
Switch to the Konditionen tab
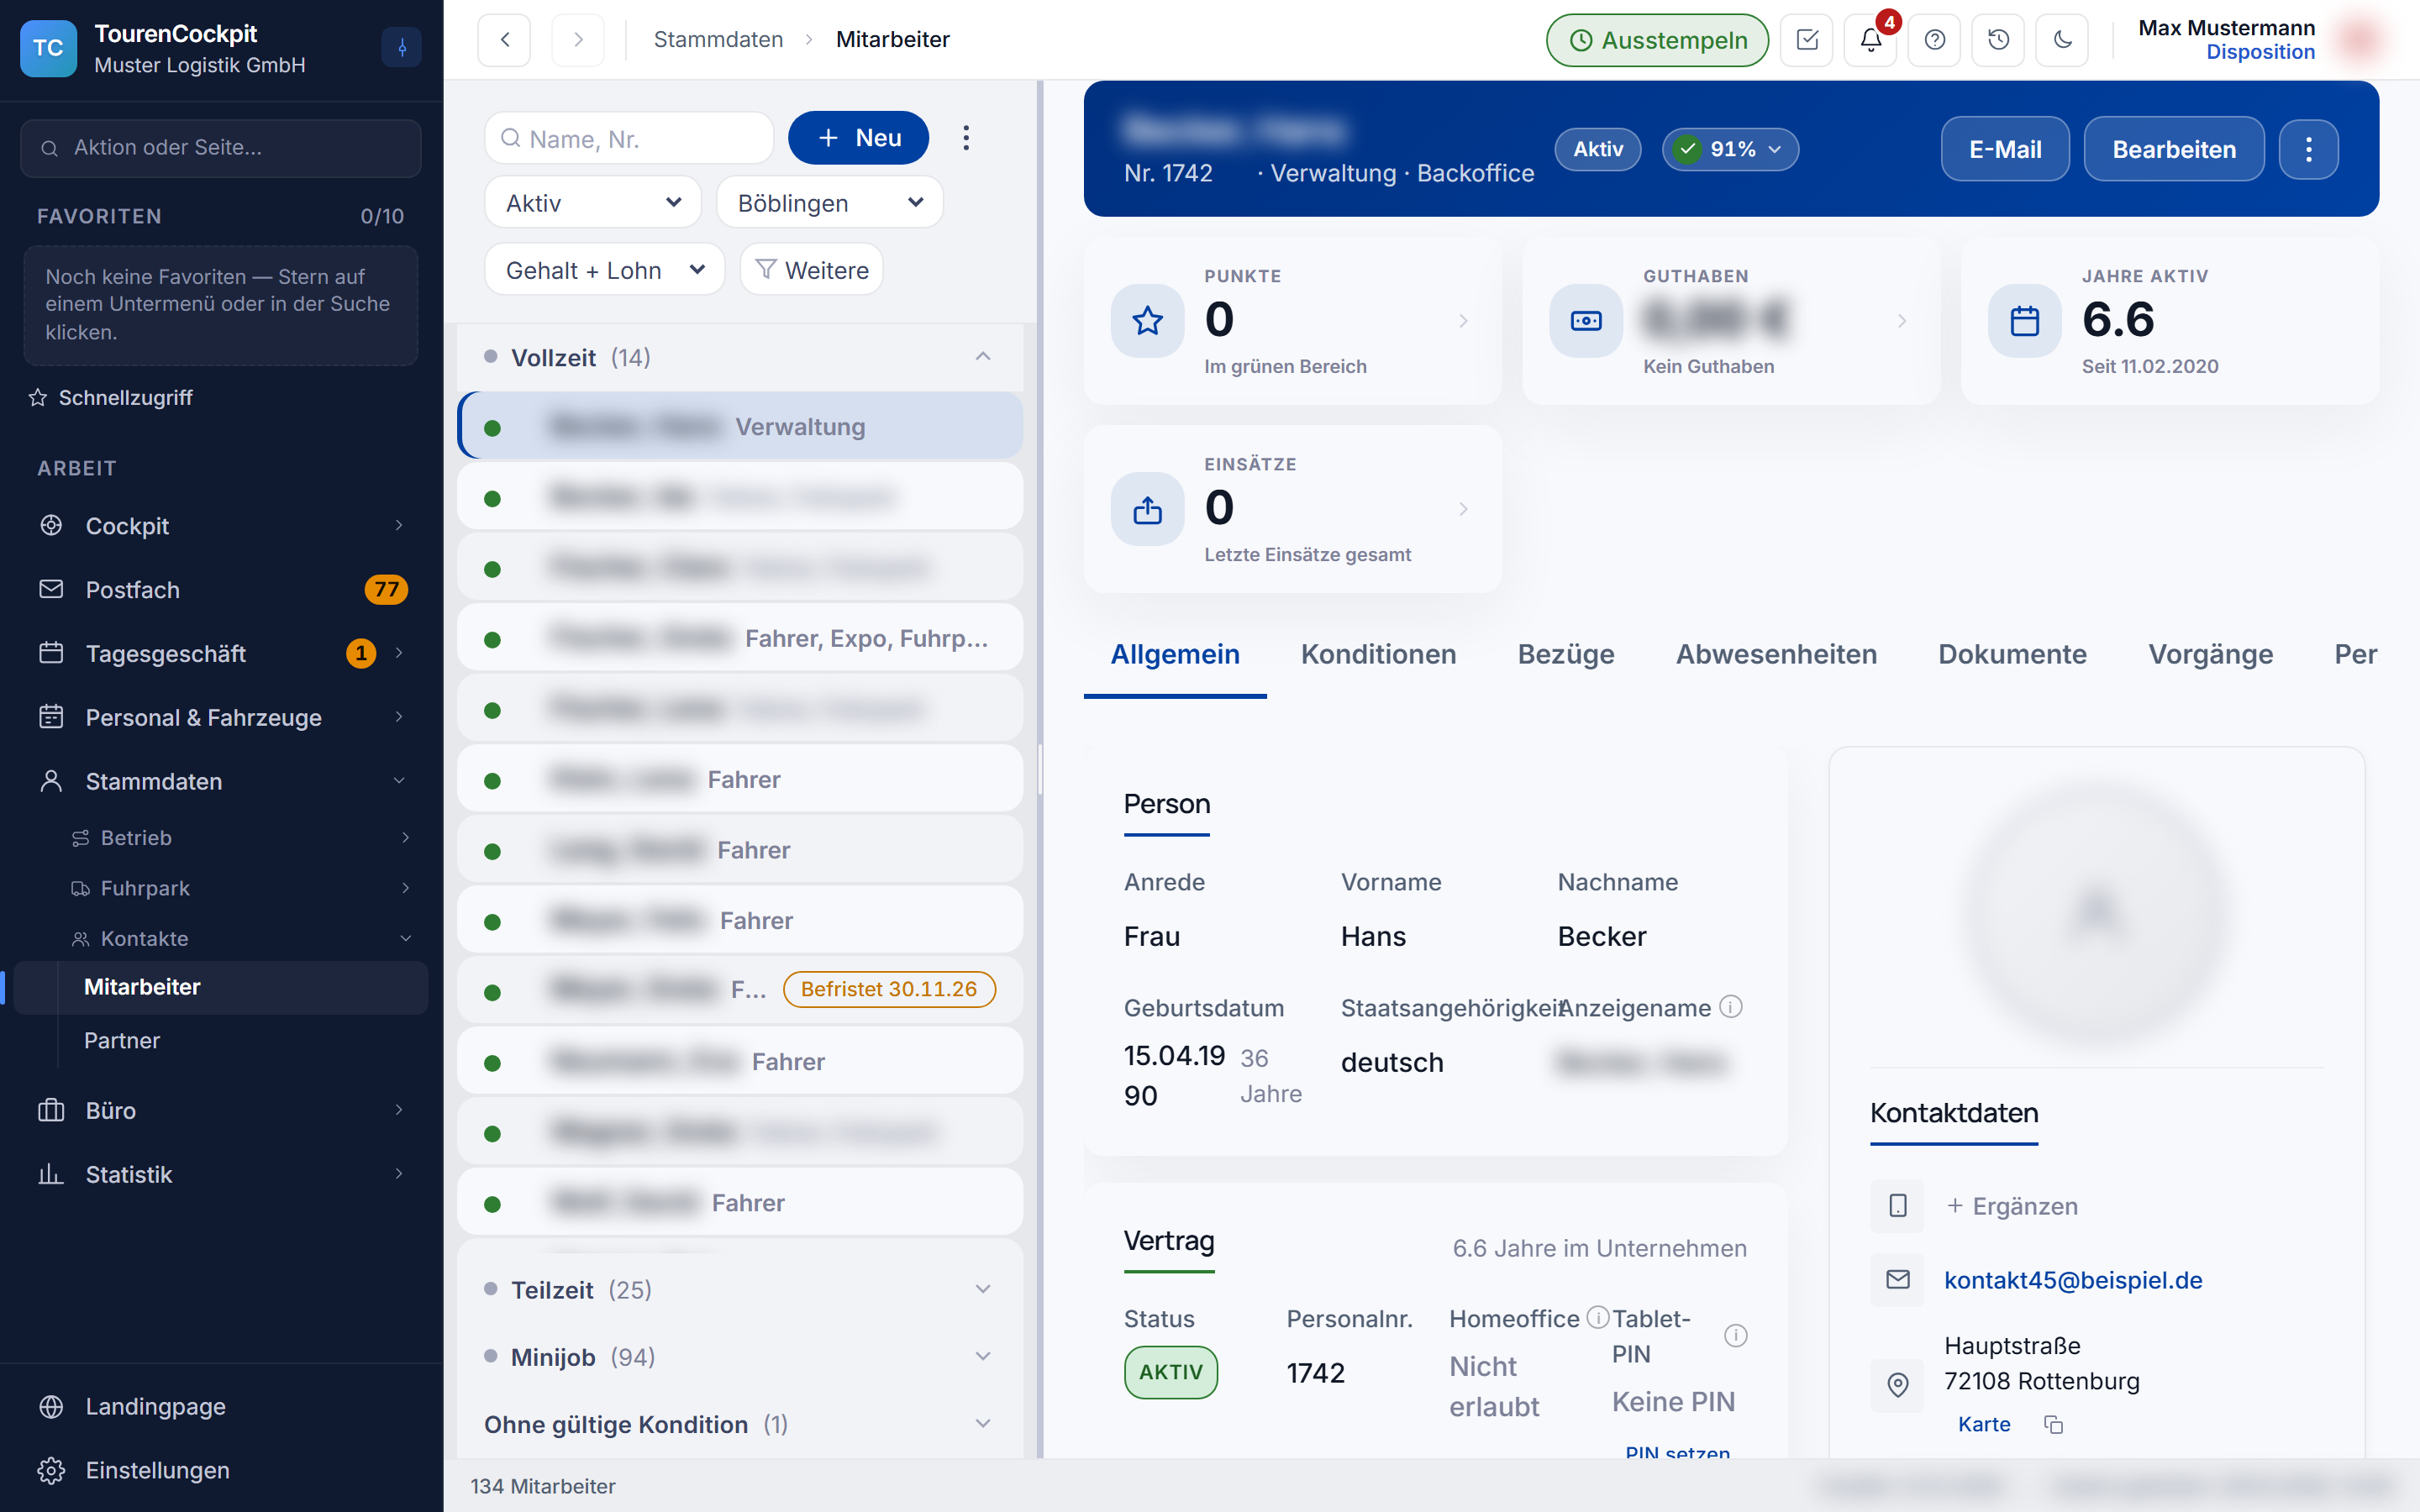click(x=1378, y=654)
